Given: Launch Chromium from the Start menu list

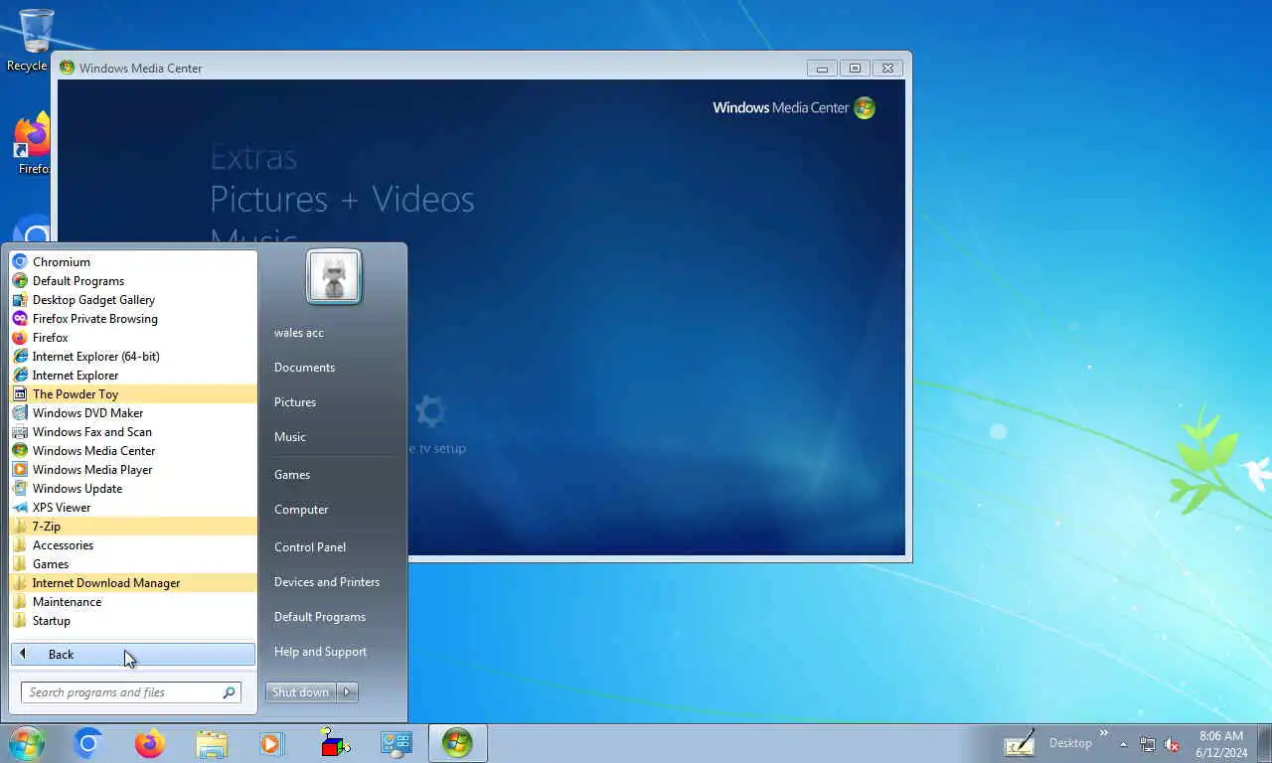Looking at the screenshot, I should (133, 262).
